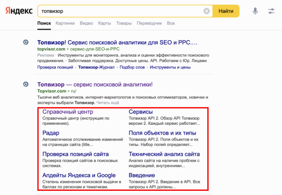
Task: Click the favicon of the ad result
Action: click(26, 43)
